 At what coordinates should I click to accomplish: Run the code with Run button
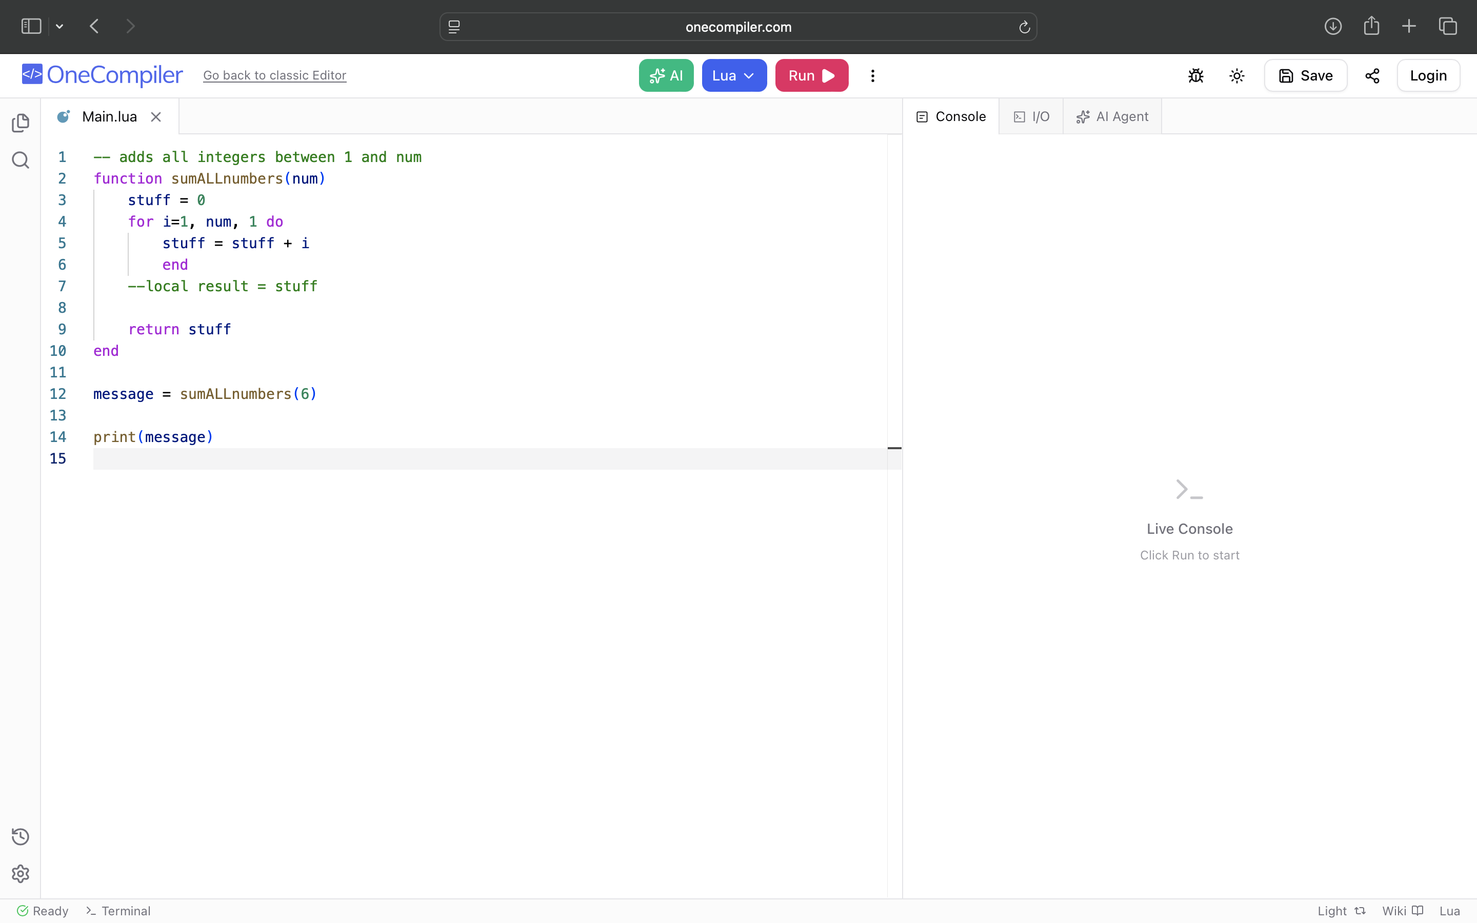pyautogui.click(x=812, y=76)
